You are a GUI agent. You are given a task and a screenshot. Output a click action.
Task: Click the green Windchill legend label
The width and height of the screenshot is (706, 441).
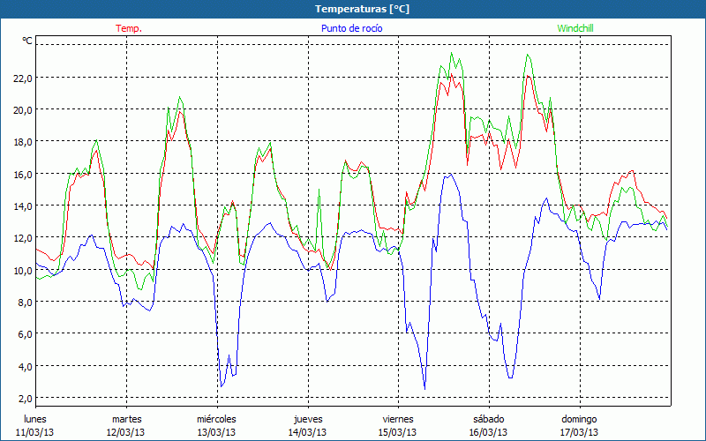pyautogui.click(x=576, y=28)
